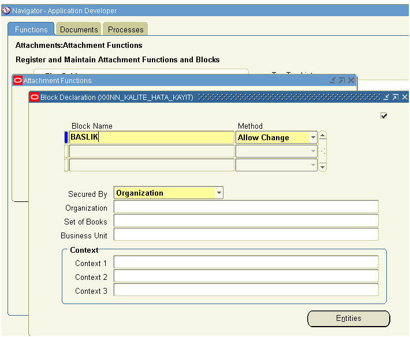Click the Entities button
The height and width of the screenshot is (337, 410).
[348, 319]
